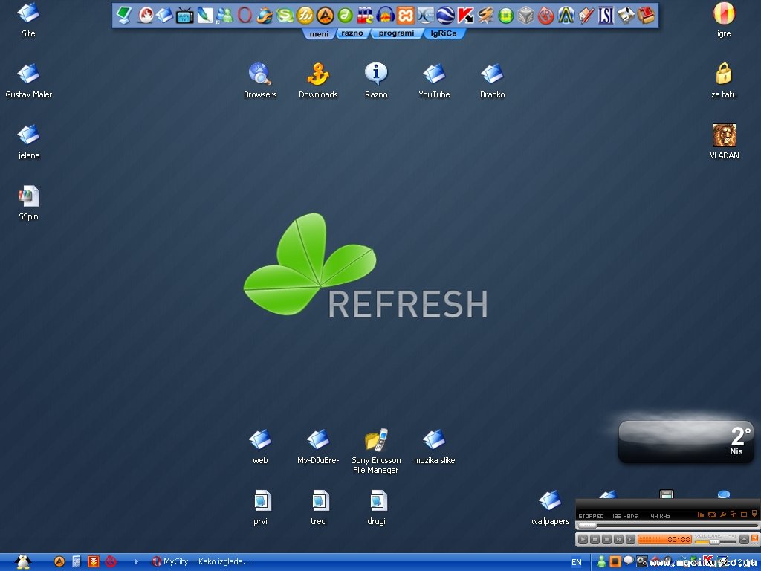Click the red download-arrow quick launch icon
This screenshot has height=571, width=761.
pos(93,562)
